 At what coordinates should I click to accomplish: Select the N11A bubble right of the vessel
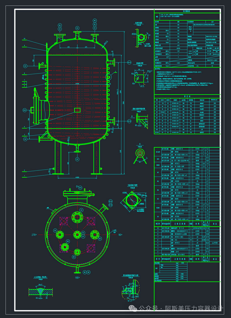130,62
